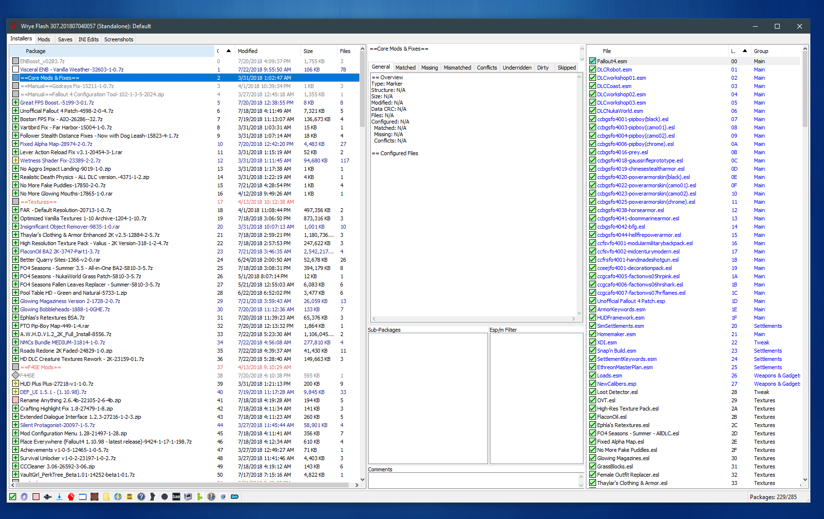Uncheck the GrassBlocks.esl plugin checkbox
The image size is (824, 519).
593,466
